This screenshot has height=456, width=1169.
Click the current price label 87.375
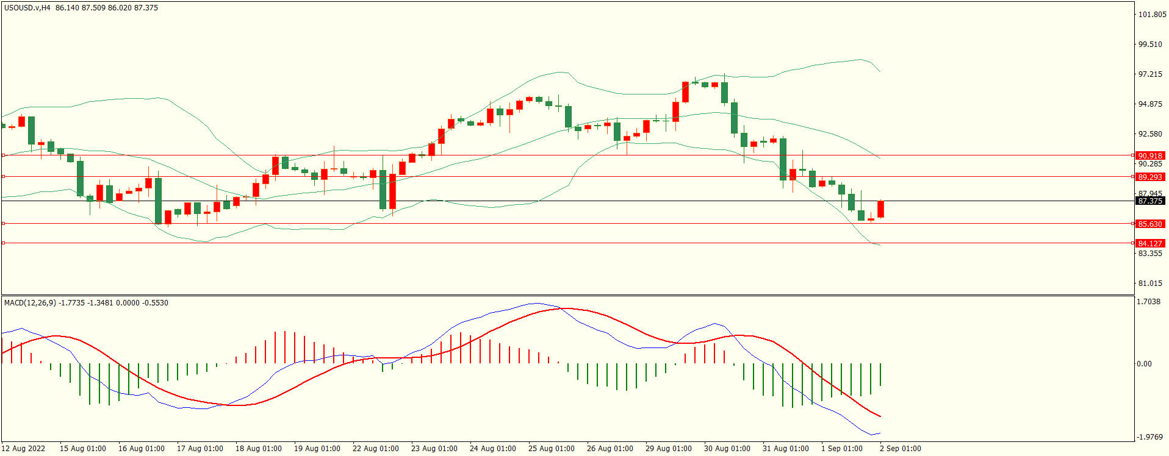click(x=1150, y=201)
